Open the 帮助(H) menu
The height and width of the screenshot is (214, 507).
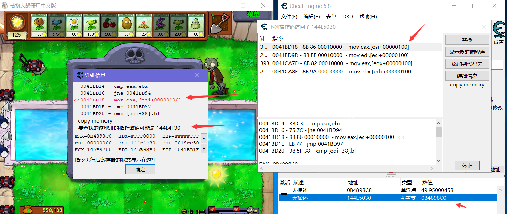tap(368, 17)
